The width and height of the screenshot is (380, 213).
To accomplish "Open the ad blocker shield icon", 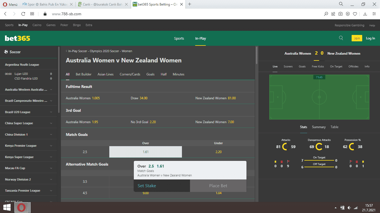I will coord(348,14).
